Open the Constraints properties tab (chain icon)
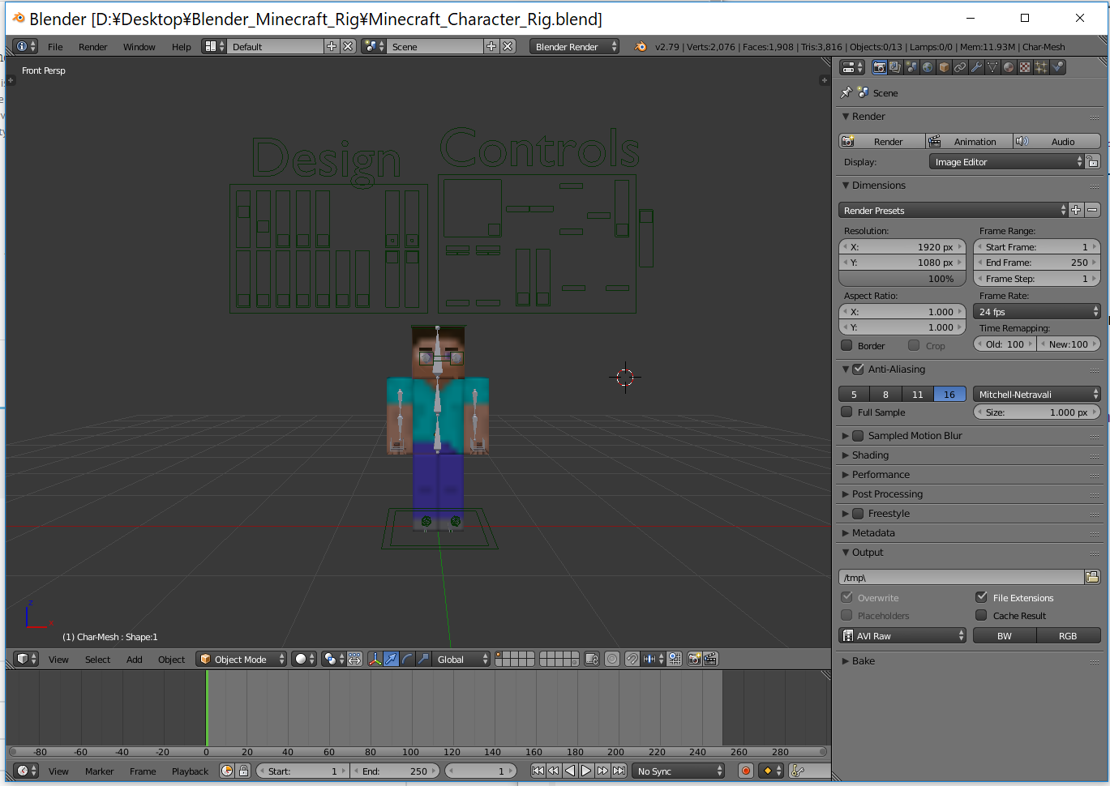This screenshot has height=786, width=1110. point(960,67)
